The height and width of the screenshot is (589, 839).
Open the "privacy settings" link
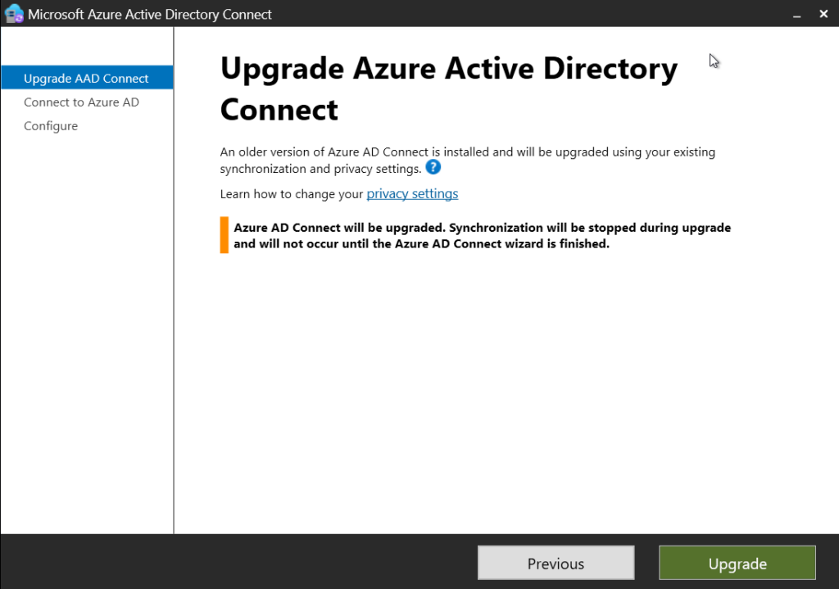pyautogui.click(x=411, y=193)
